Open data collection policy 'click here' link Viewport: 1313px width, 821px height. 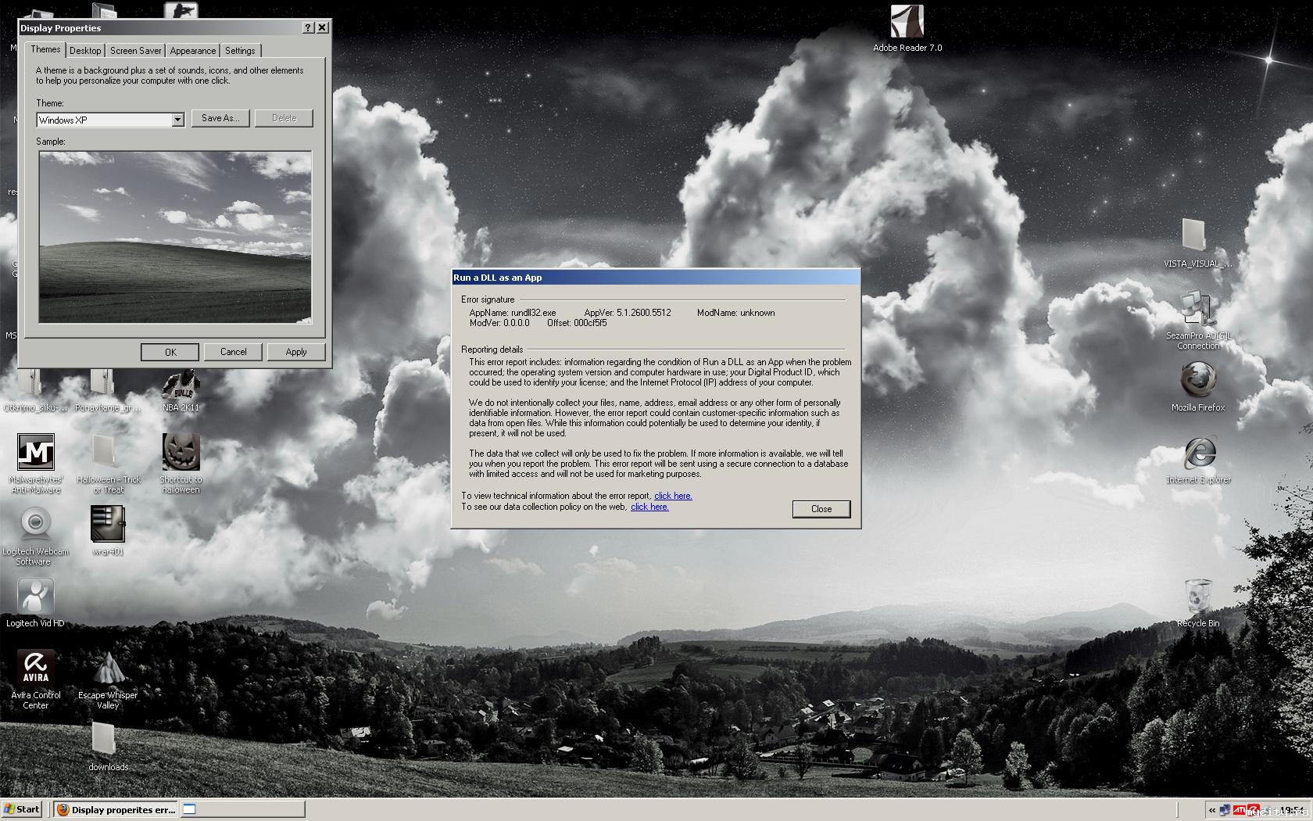click(649, 507)
